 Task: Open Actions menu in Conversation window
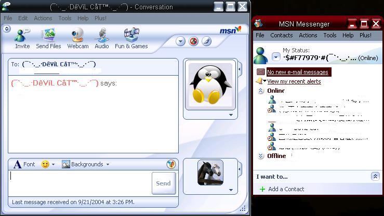43,18
